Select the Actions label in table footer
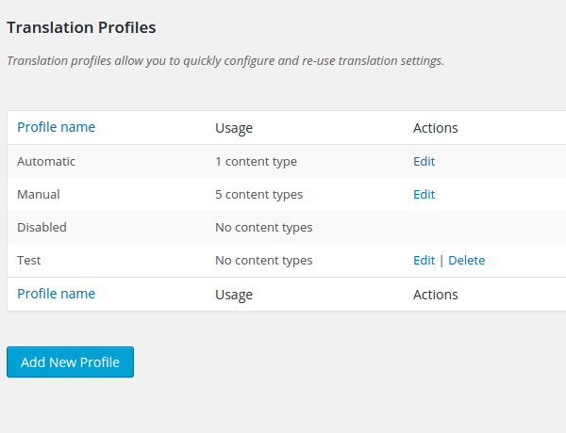Screen dimensions: 566x433 (x=435, y=295)
